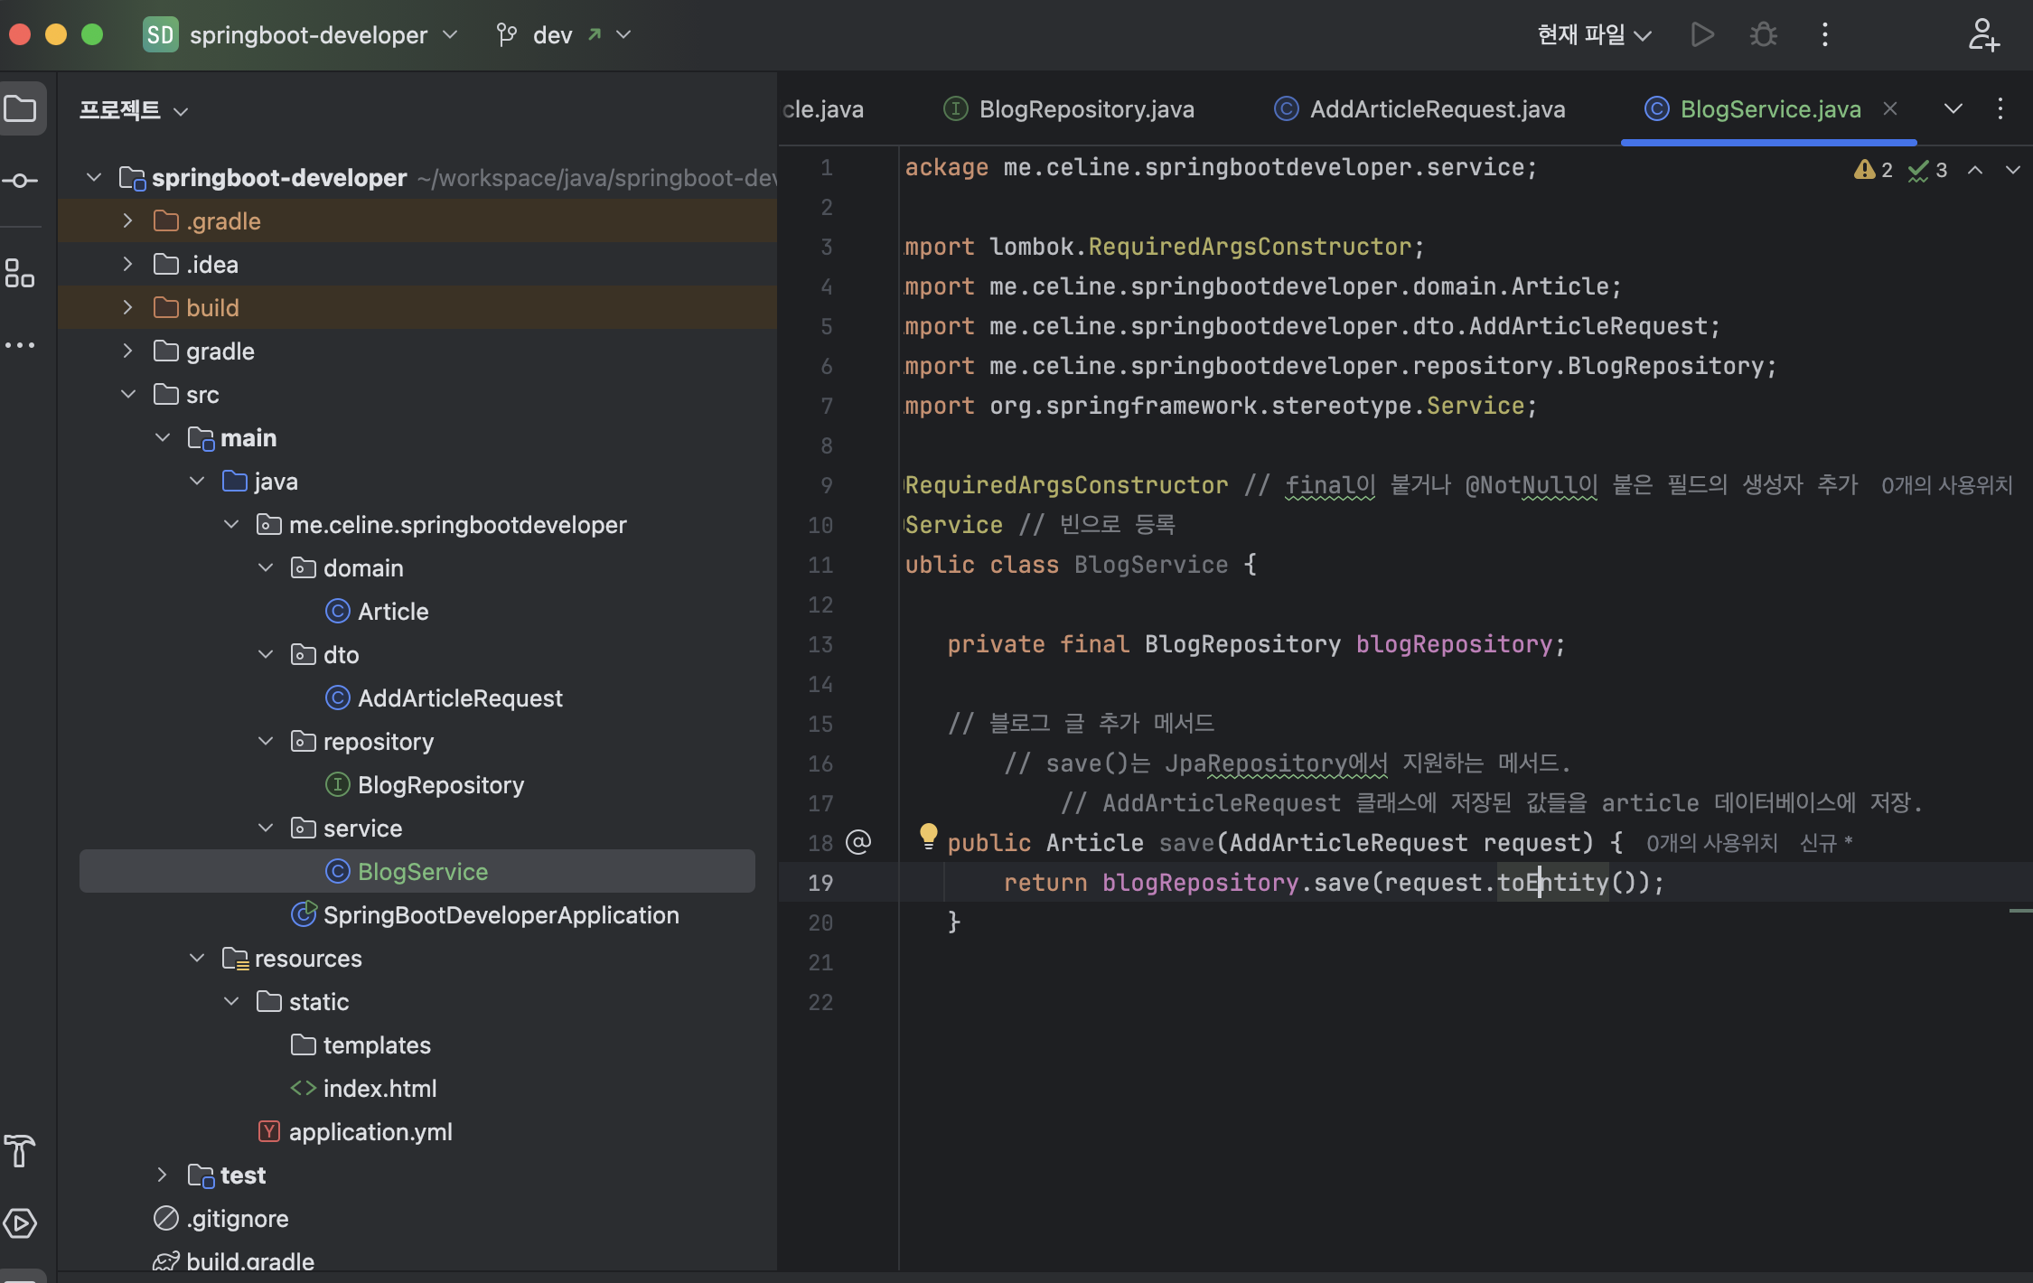Jump to next highlighted error

[x=2012, y=170]
